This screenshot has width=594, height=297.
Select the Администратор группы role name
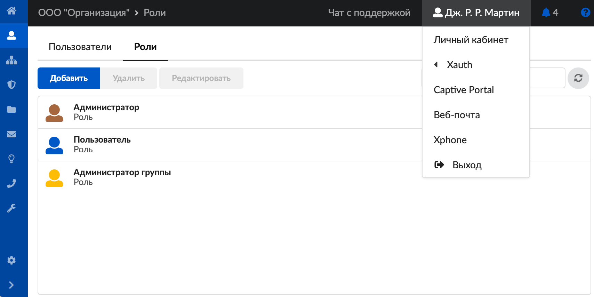pos(122,172)
